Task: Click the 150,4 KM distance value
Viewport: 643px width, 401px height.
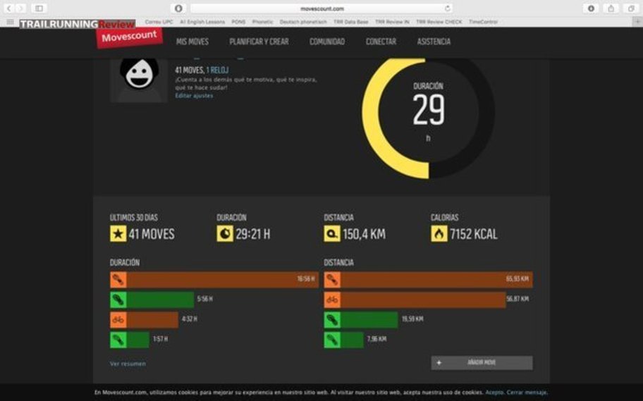Action: pyautogui.click(x=364, y=234)
